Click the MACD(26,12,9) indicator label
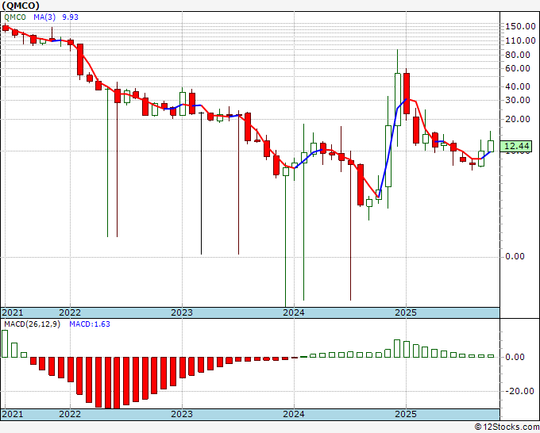Image resolution: width=540 pixels, height=433 pixels. pos(32,324)
